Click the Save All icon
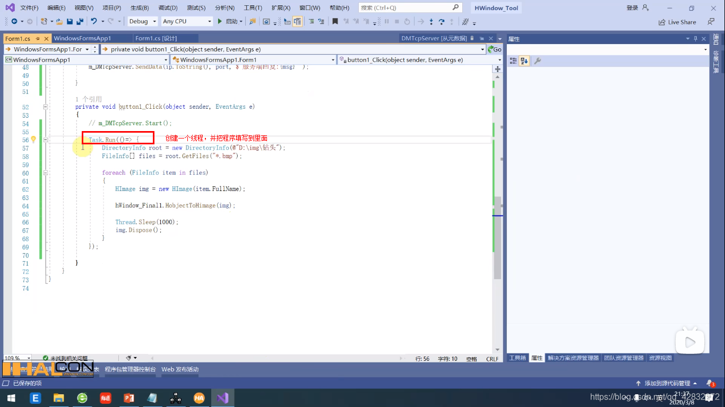725x407 pixels. pyautogui.click(x=80, y=21)
